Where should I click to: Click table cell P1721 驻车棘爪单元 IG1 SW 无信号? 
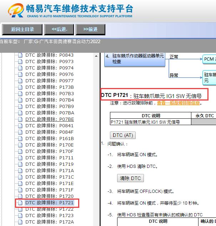(151, 122)
